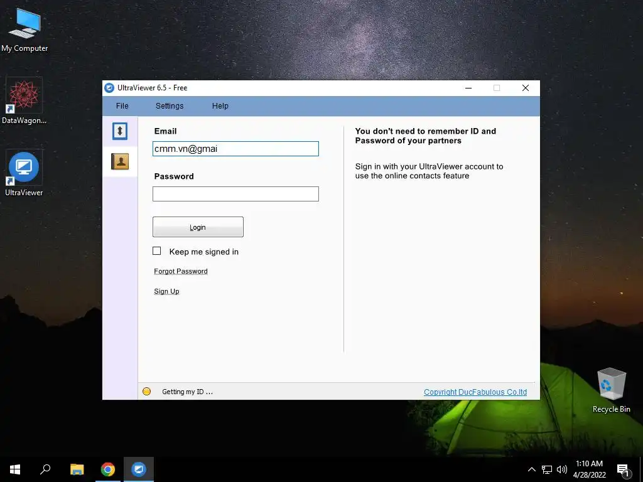Viewport: 643px width, 482px height.
Task: Click the UltraViewer logo in title bar
Action: 109,88
